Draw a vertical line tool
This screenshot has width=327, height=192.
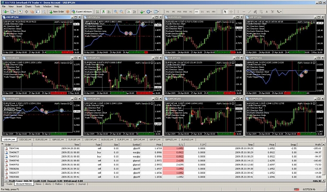(238, 11)
